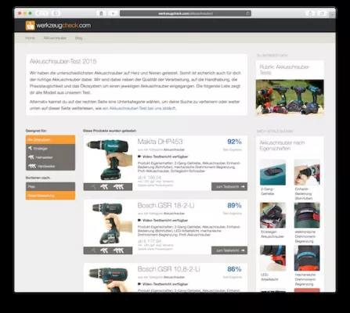Select the Einsteiger-Akkuschrauber property thumbnail
The height and width of the screenshot is (313, 350).
point(272,215)
